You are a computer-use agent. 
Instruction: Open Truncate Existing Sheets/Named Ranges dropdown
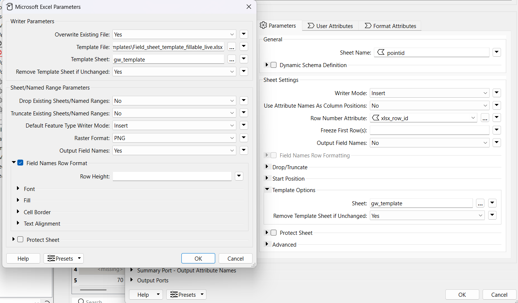174,113
